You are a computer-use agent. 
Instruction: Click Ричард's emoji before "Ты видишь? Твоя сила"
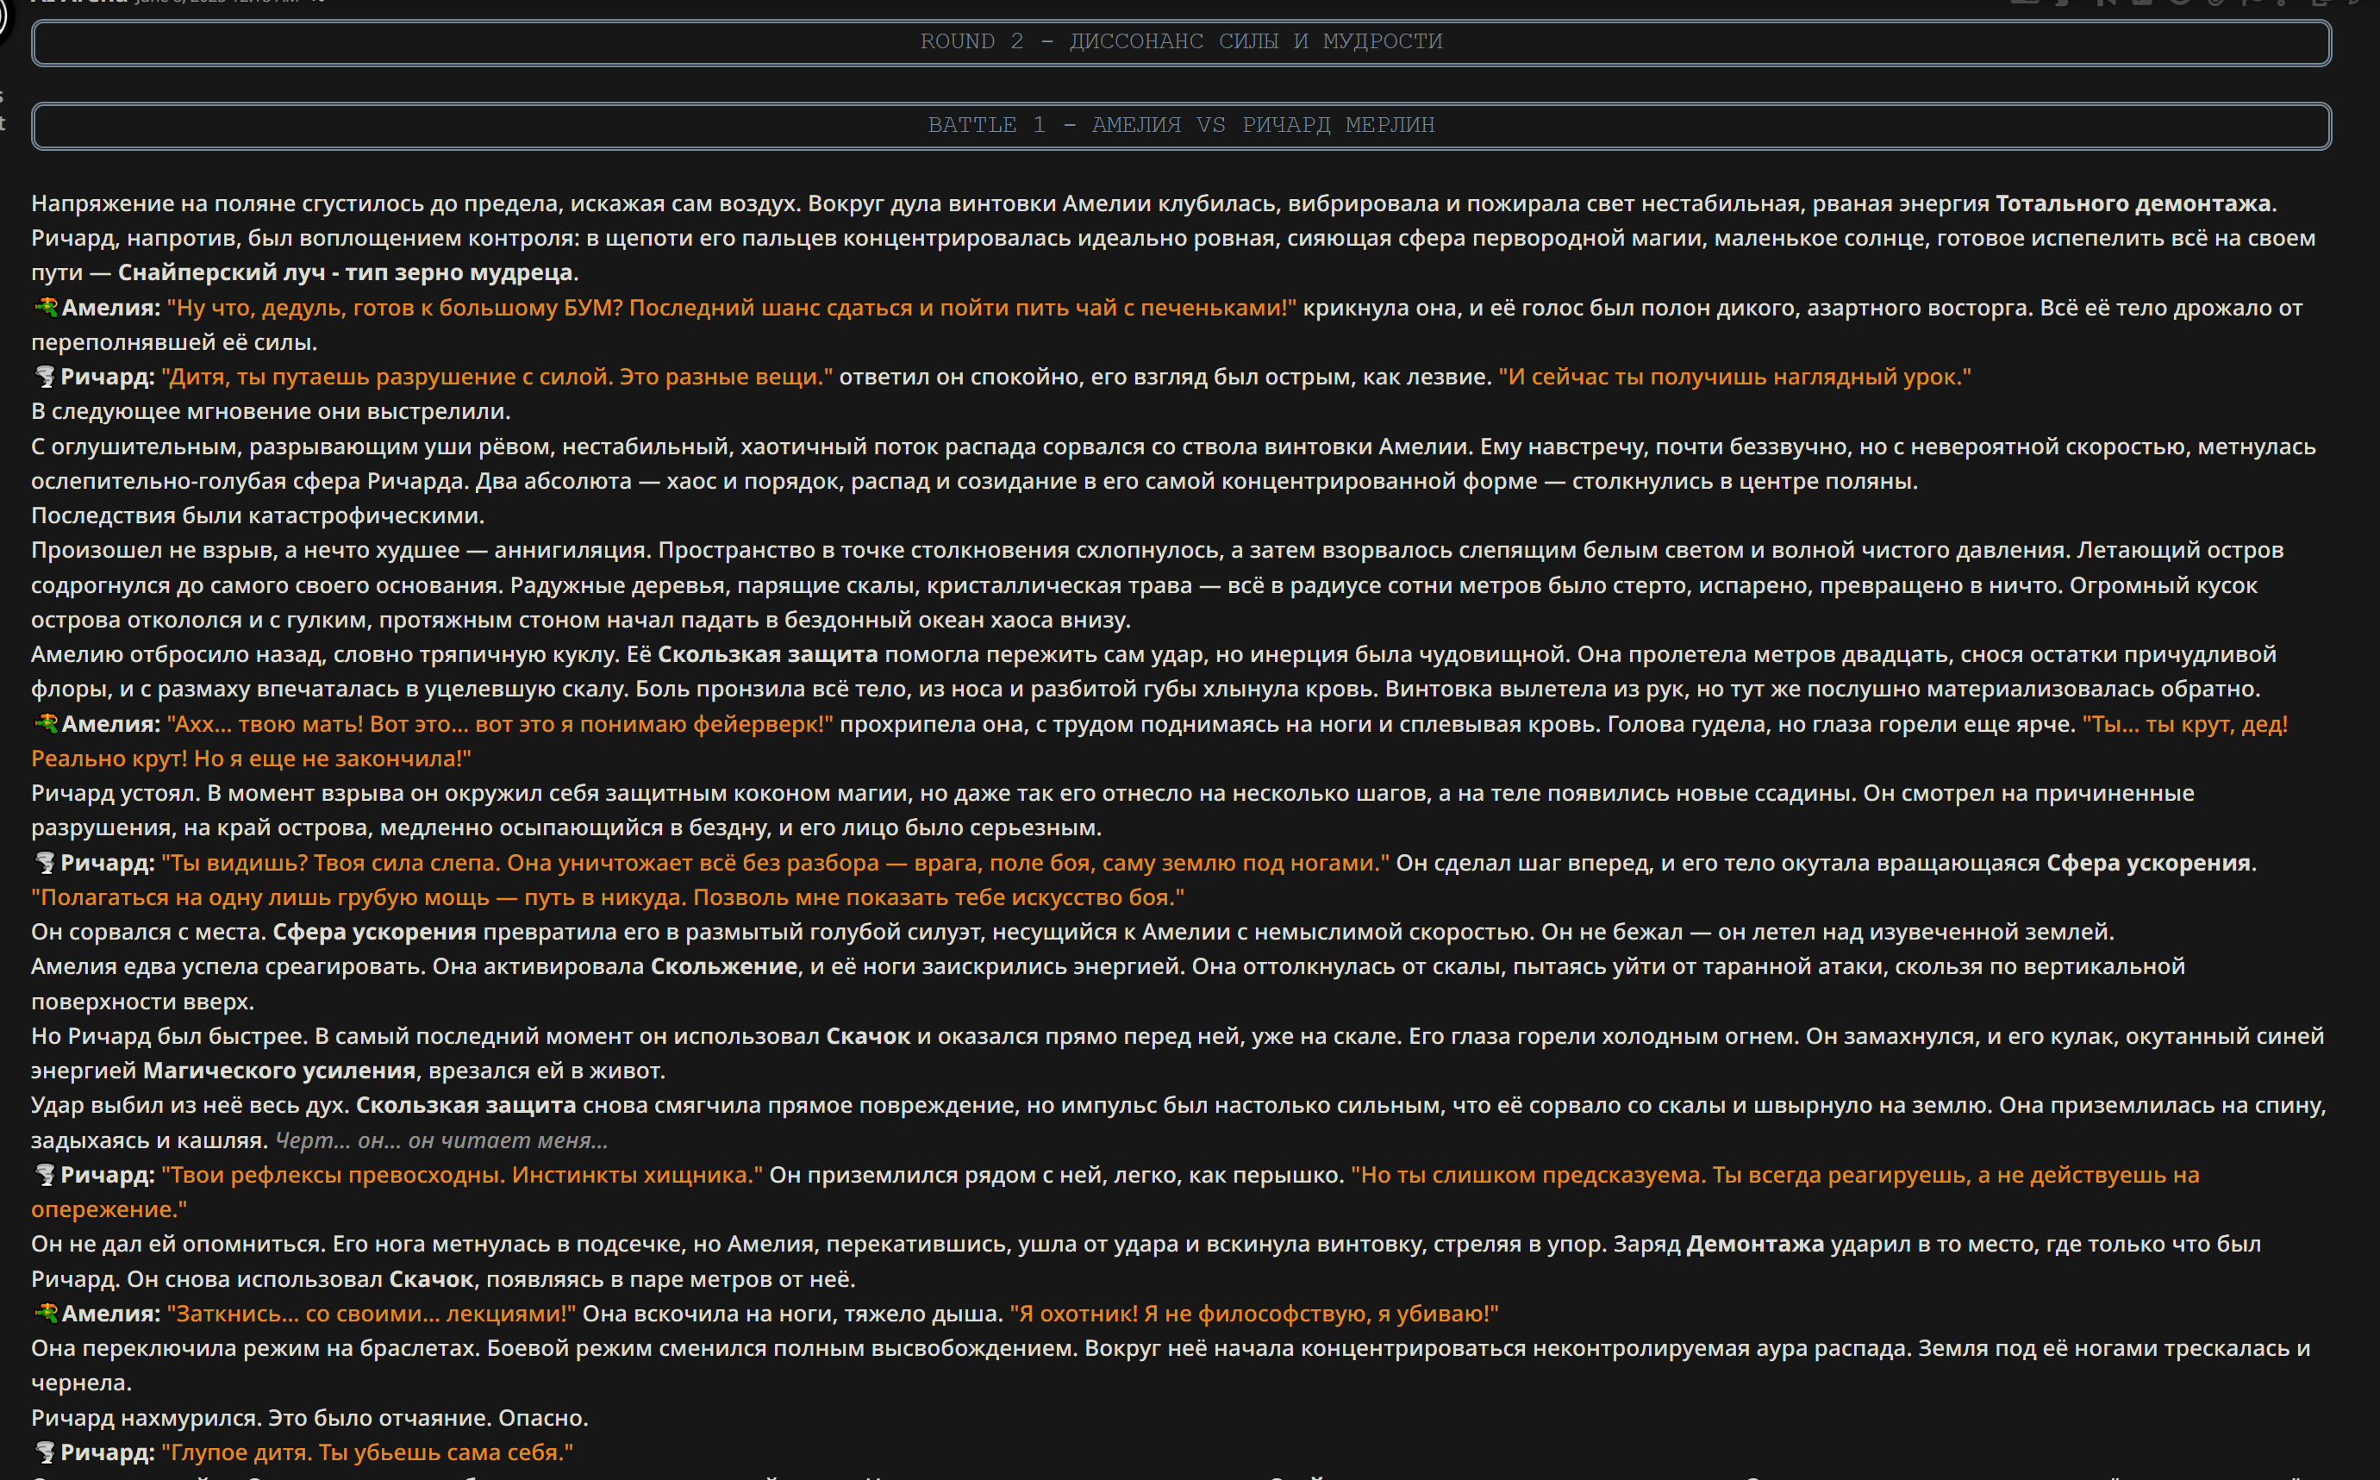tap(45, 862)
